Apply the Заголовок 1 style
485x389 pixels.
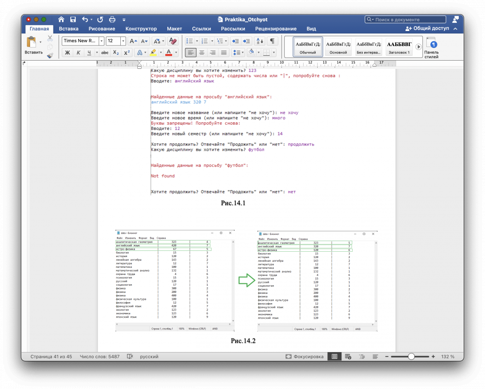[399, 47]
